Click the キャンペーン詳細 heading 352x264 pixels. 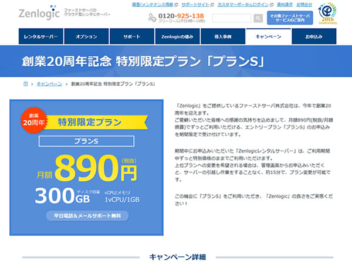[178, 257]
